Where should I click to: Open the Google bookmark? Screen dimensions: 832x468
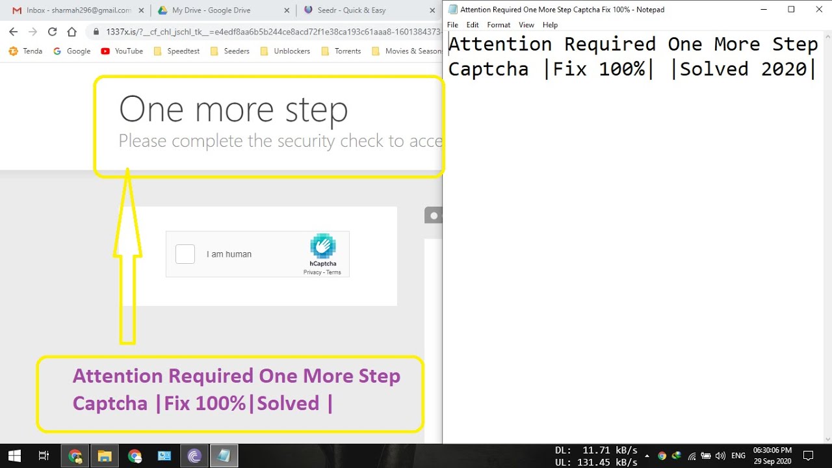coord(71,51)
